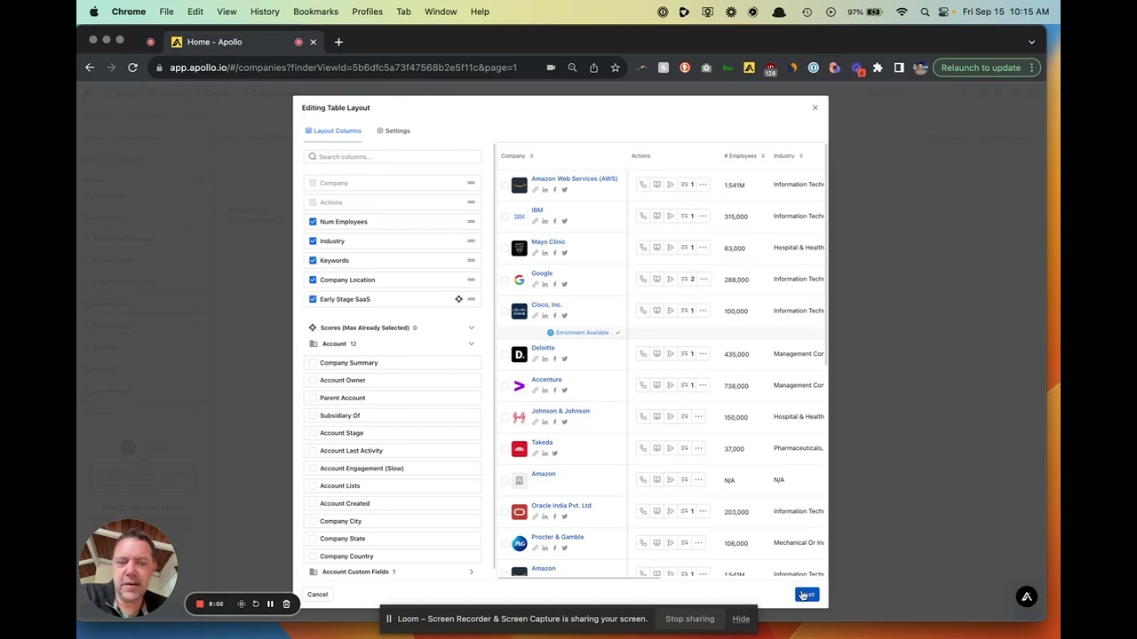This screenshot has height=639, width=1137.
Task: Open the Amazon Web Services (AWS) link
Action: click(x=574, y=178)
